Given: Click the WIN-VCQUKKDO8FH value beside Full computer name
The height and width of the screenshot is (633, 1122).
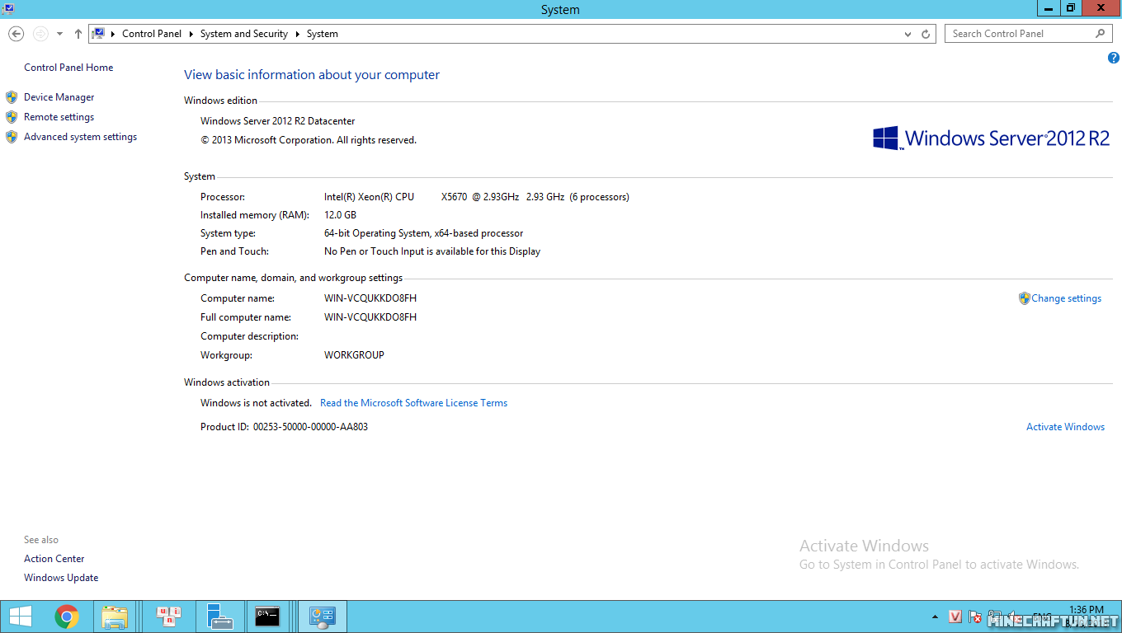Looking at the screenshot, I should [370, 317].
